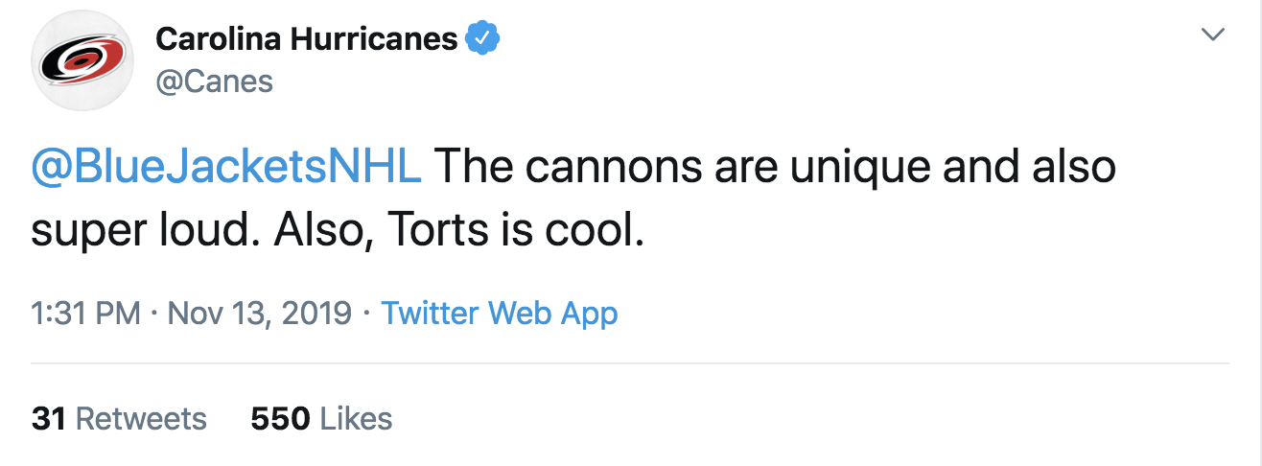The width and height of the screenshot is (1262, 466).
Task: Expand the tweet options chevron
Action: point(1212,35)
